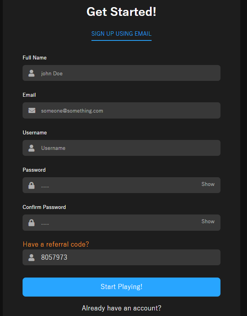Screen dimensions: 247x316
Task: Show the Password field contents
Action: 208,184
